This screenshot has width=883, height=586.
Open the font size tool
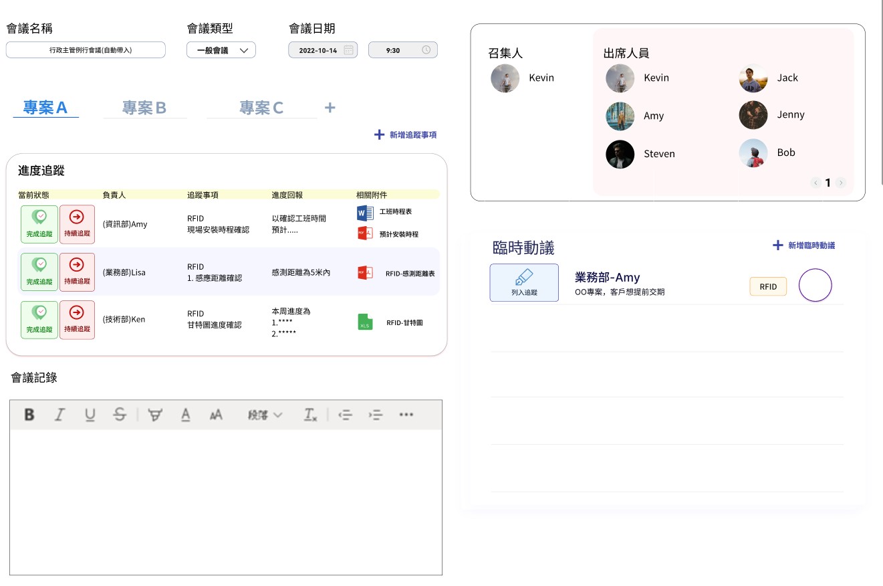click(x=216, y=415)
